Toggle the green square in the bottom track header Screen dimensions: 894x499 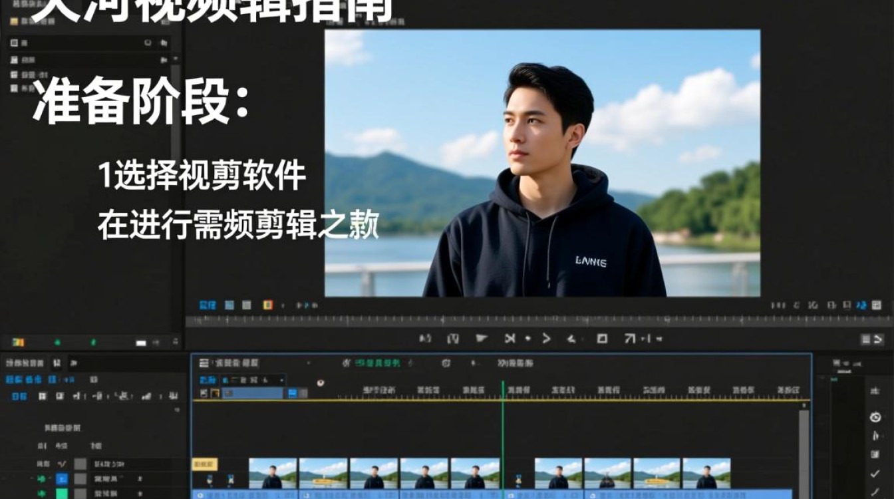coord(62,494)
